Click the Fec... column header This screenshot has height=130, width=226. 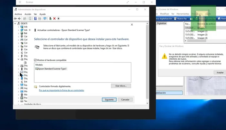pos(188,24)
